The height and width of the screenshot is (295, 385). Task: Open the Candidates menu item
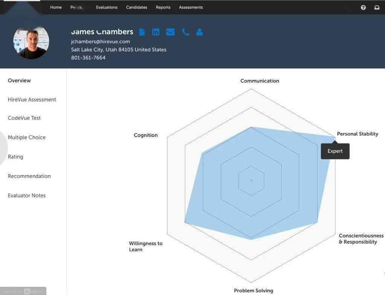[x=136, y=8]
